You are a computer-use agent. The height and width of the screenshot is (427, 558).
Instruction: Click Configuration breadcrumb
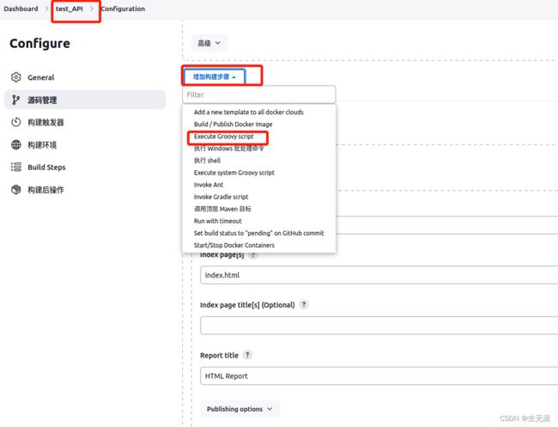[x=123, y=9]
